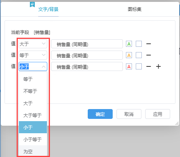This screenshot has height=157, width=180.
Task: Pick background color swatch in third row
Action: [139, 66]
